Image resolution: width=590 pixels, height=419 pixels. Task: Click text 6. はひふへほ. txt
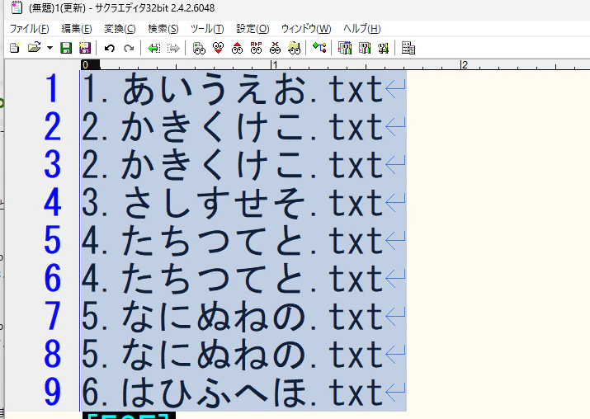point(232,392)
